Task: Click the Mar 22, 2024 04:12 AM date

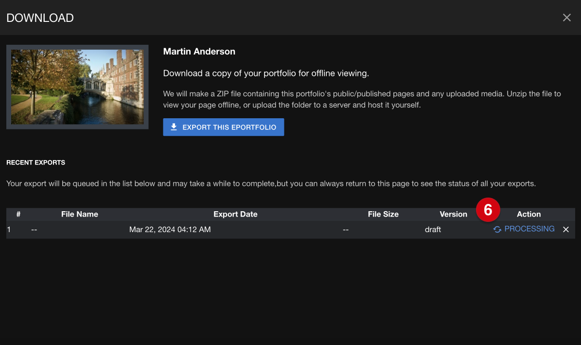Action: click(170, 230)
